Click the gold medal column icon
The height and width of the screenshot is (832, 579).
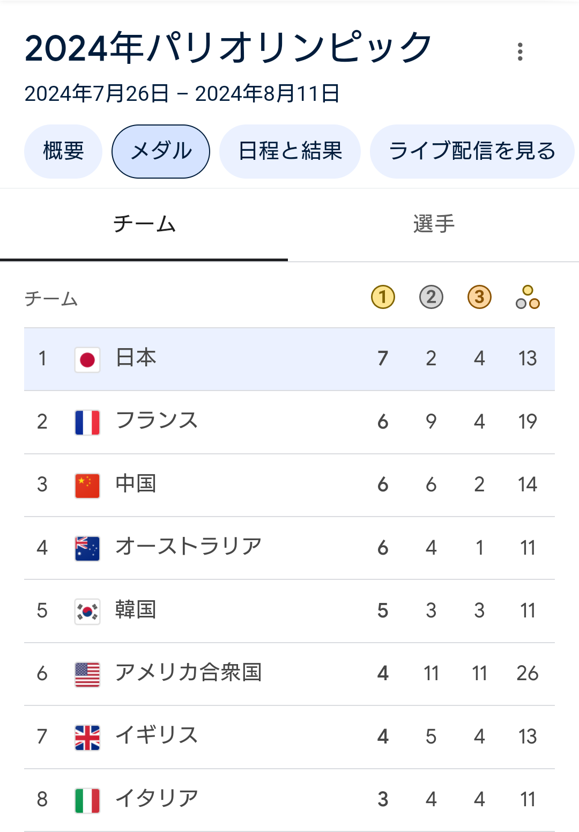click(383, 297)
